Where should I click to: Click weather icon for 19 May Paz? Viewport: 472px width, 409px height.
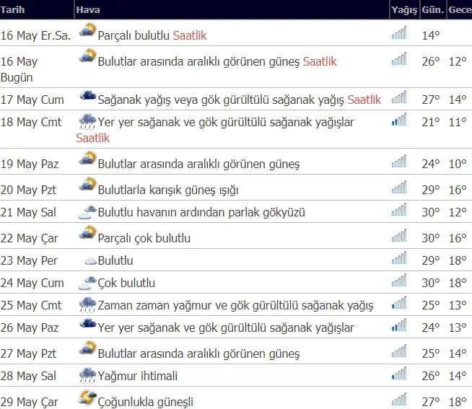(x=87, y=159)
